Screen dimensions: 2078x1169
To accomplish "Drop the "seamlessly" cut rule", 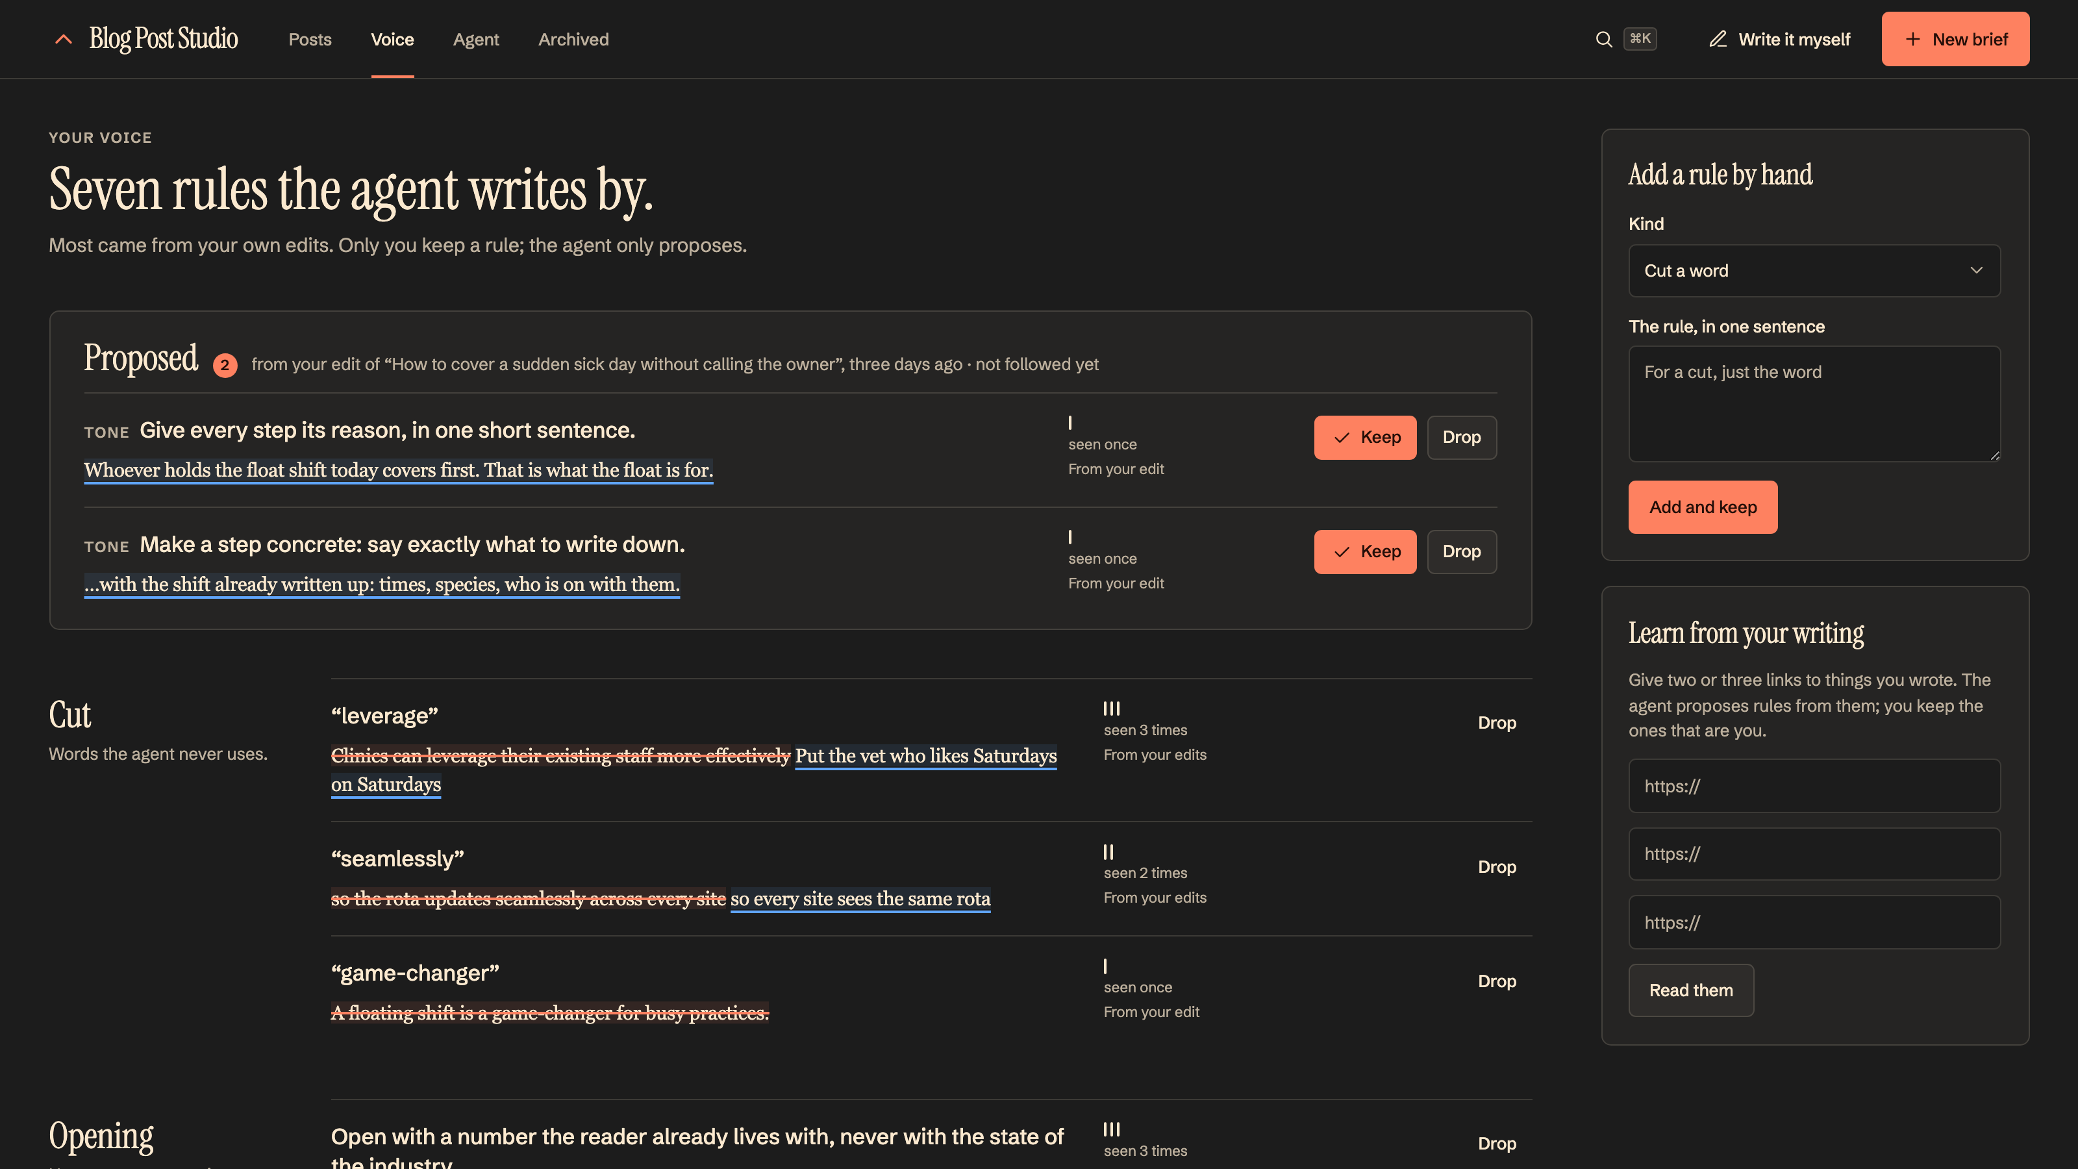I will 1497,866.
